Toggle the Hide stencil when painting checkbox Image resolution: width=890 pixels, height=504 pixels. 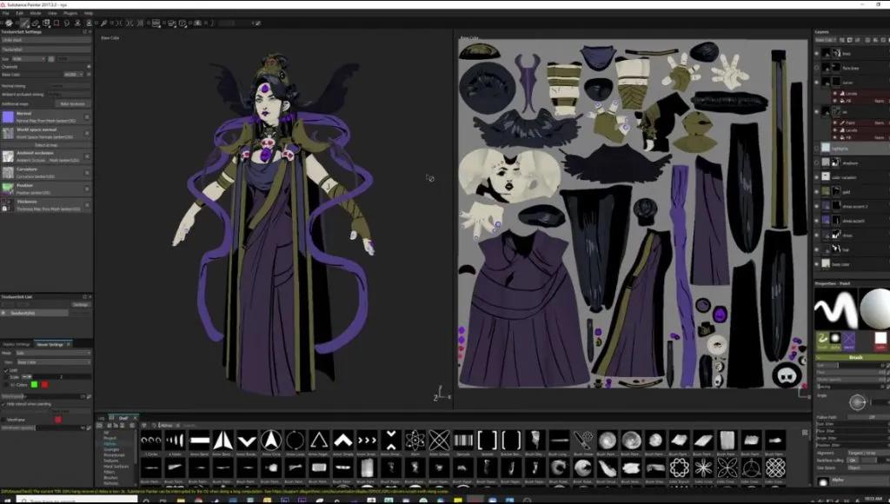(x=6, y=403)
